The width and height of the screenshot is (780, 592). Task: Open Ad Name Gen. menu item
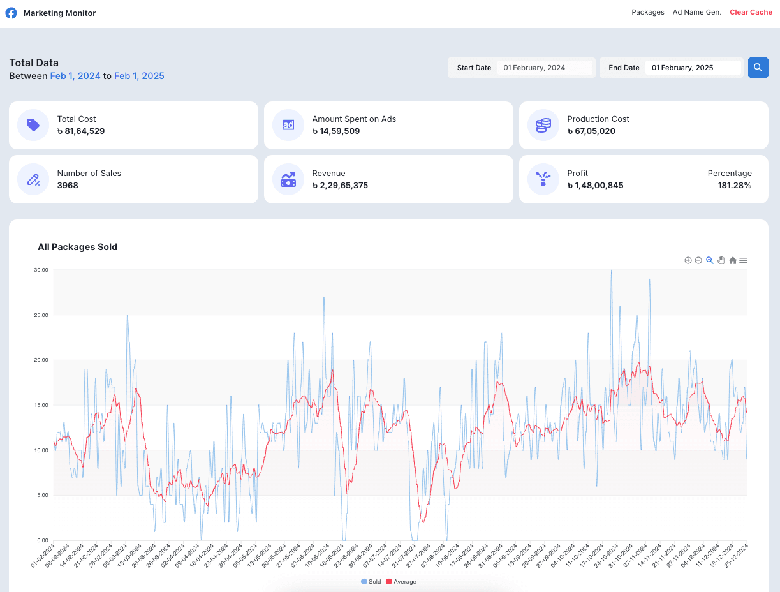click(697, 13)
